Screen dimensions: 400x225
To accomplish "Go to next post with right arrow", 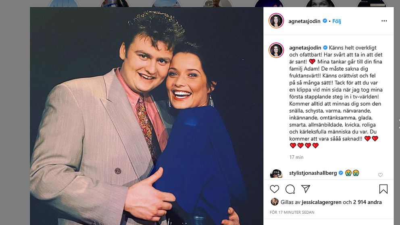I will (398, 123).
